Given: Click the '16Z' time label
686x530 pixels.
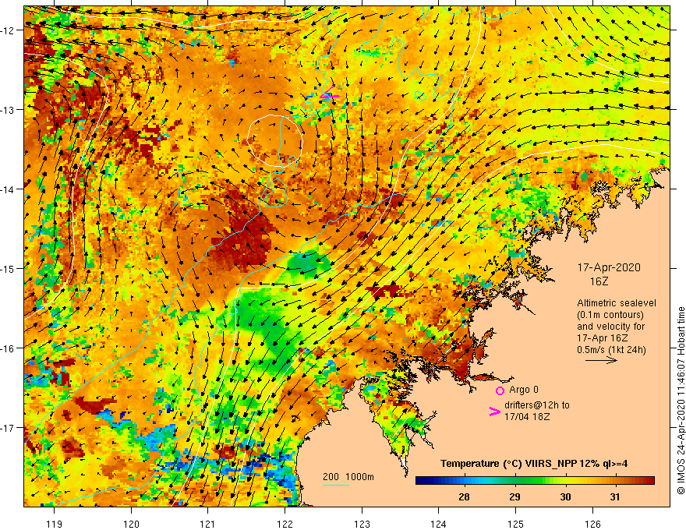Looking at the screenshot, I should (x=599, y=281).
